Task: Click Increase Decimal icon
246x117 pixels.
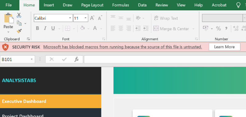Action: (236, 28)
